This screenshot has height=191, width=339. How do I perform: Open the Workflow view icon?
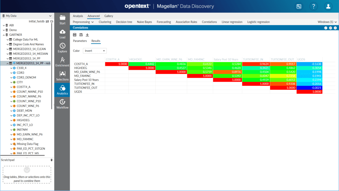(x=62, y=104)
